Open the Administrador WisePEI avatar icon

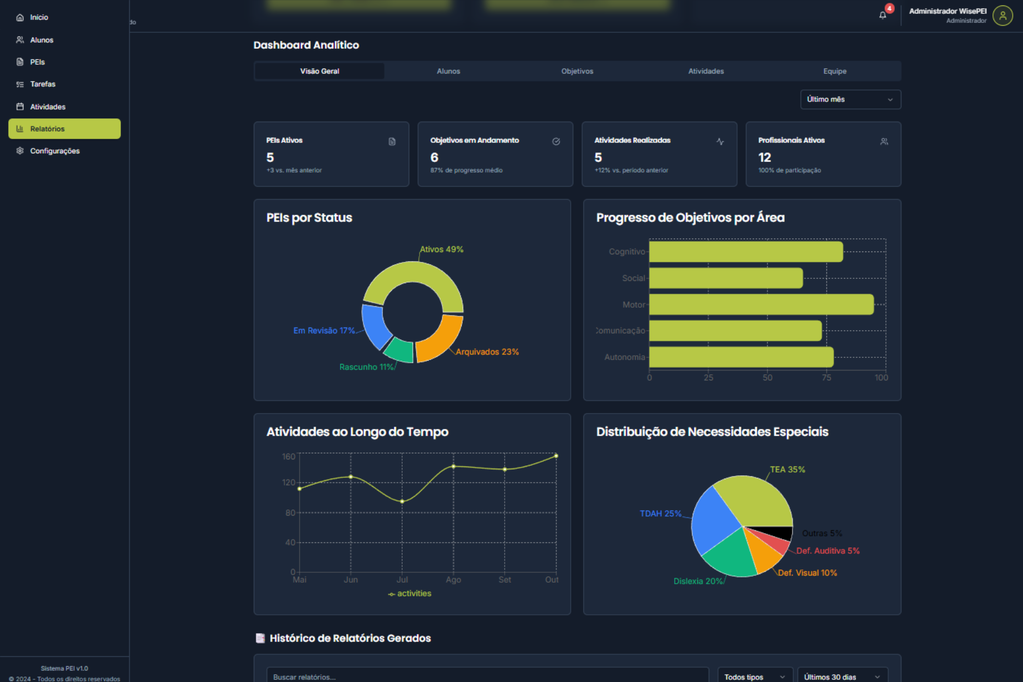point(1003,16)
